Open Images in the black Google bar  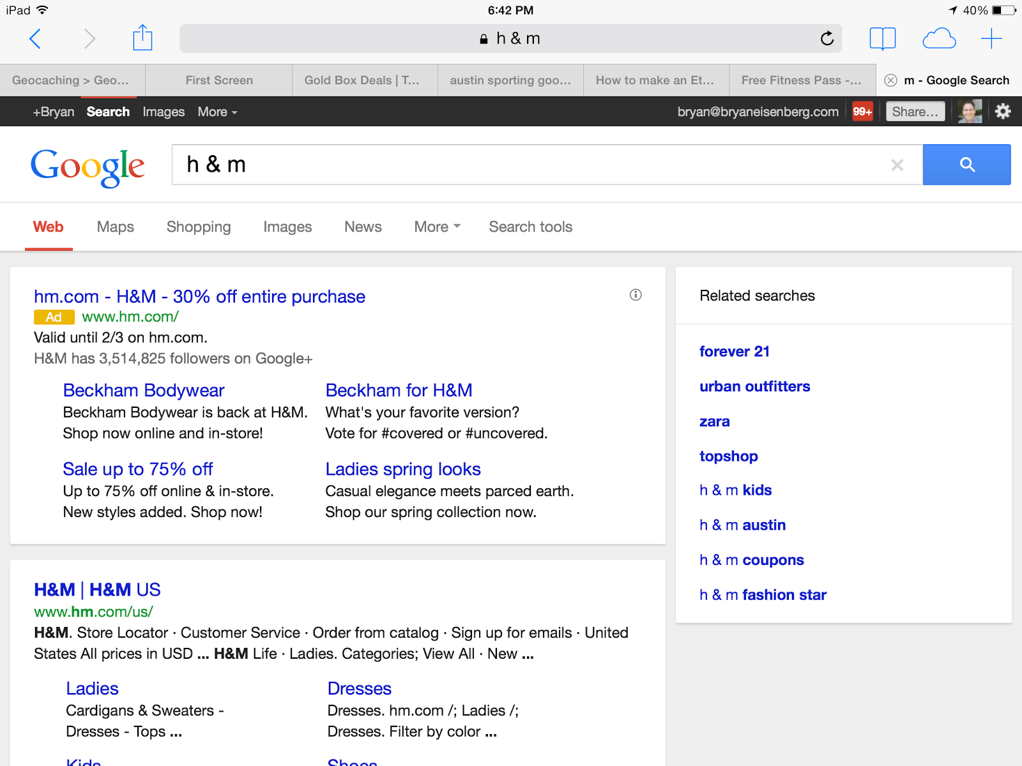coord(164,112)
